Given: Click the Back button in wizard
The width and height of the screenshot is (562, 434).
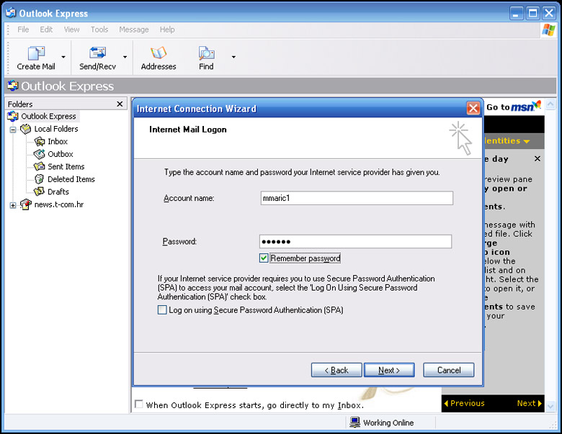Looking at the screenshot, I should (x=336, y=370).
